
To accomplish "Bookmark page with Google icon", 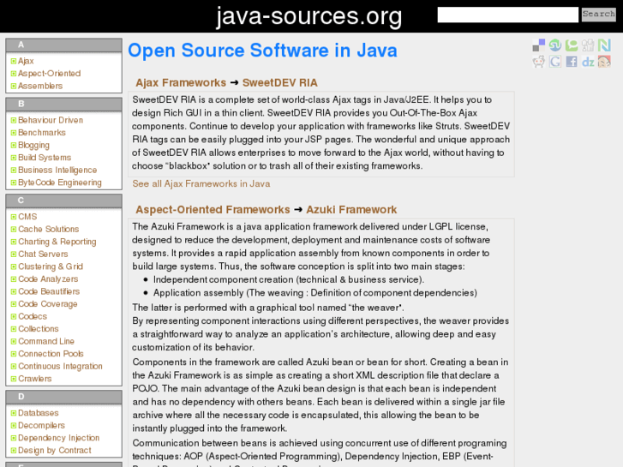I will coord(555,61).
